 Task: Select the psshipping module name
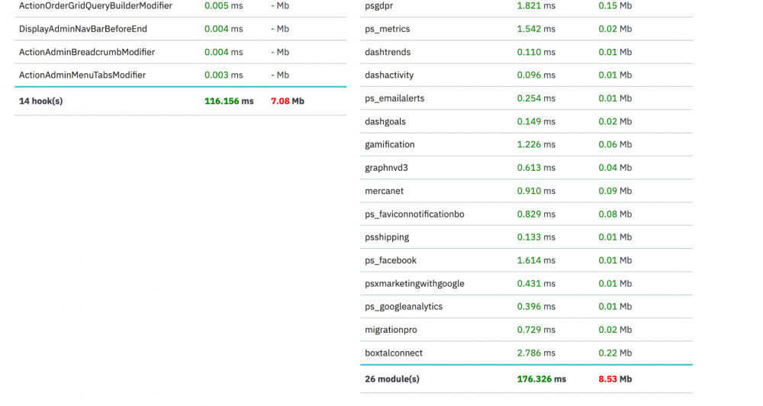pos(387,237)
